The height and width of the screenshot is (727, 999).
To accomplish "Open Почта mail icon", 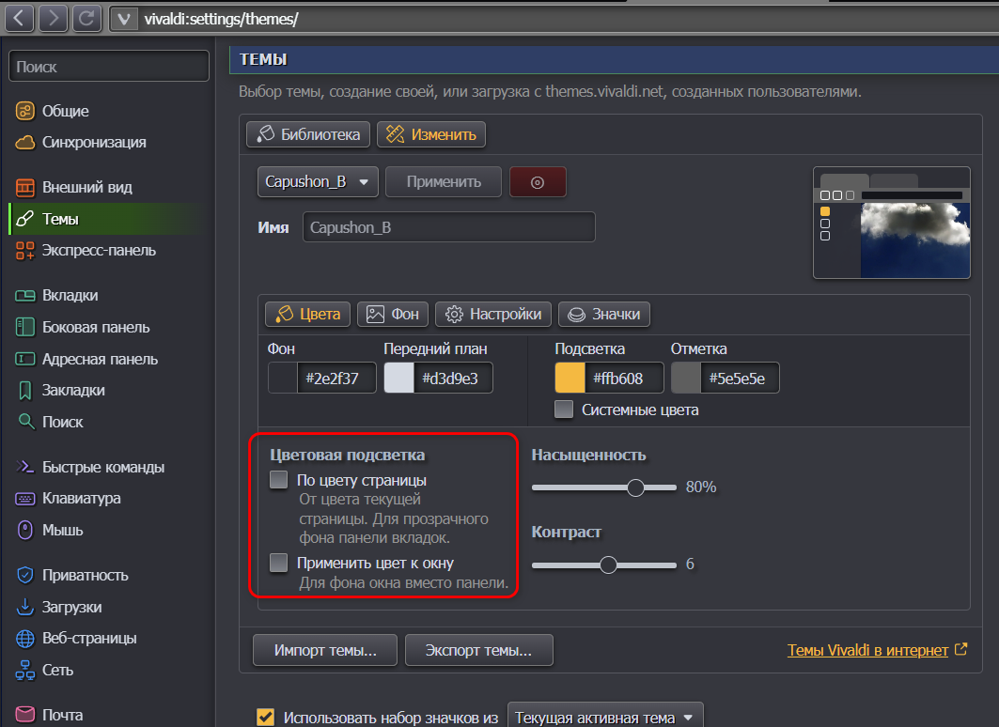I will click(x=24, y=714).
